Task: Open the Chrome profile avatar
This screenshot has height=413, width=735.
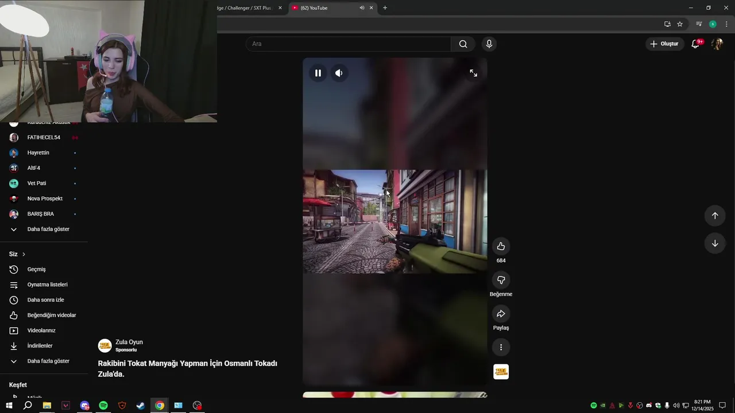Action: click(713, 24)
